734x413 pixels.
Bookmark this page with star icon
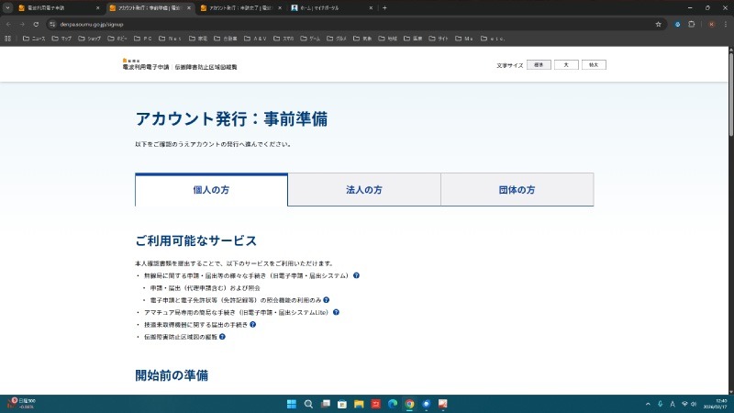click(x=658, y=24)
